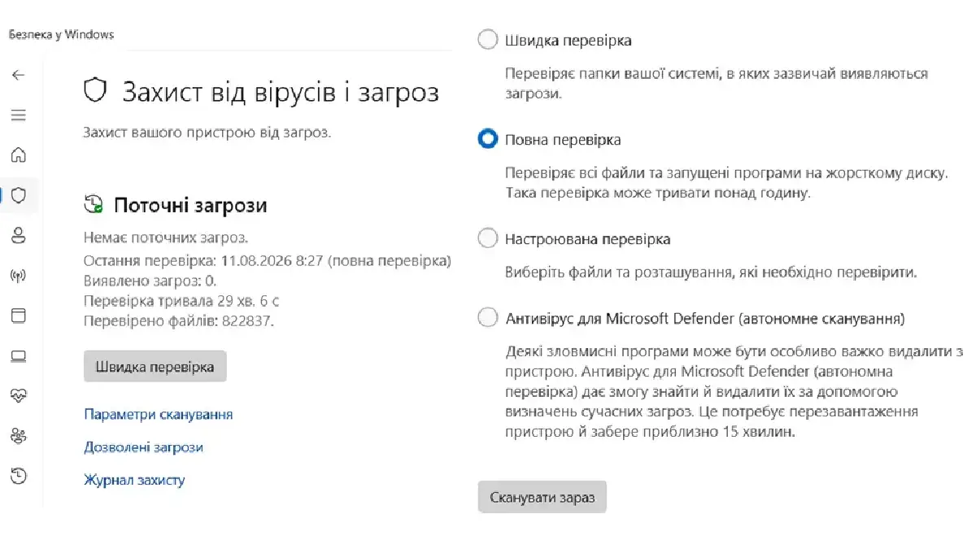Image resolution: width=976 pixels, height=549 pixels.
Task: Open Firewall and network signal icon
Action: [x=19, y=276]
